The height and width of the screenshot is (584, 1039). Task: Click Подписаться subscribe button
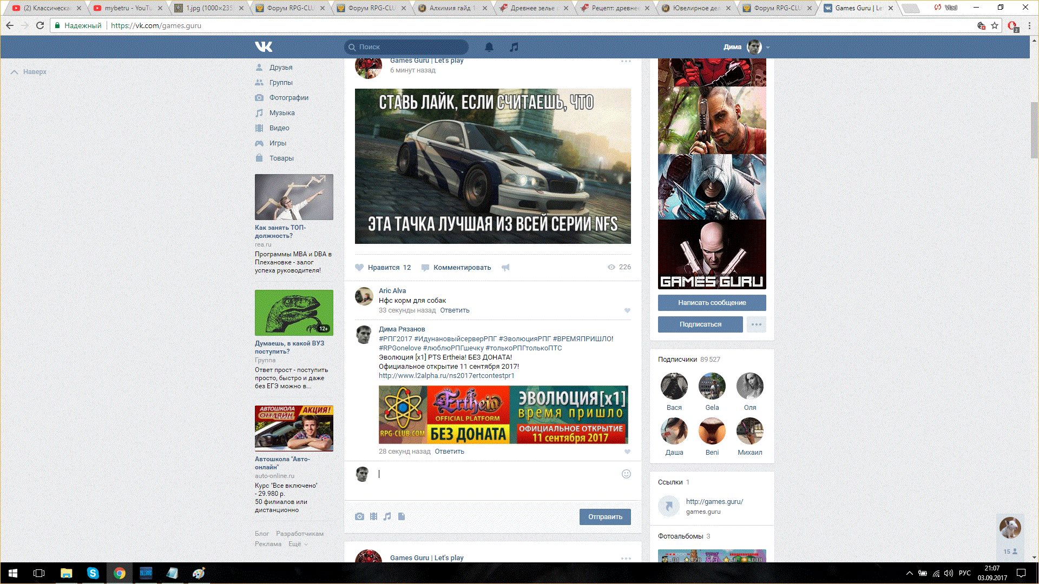pos(701,324)
